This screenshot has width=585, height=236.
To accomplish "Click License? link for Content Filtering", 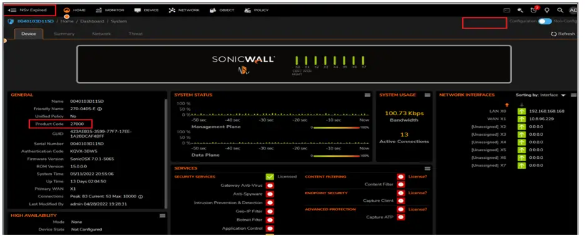I will coord(418,177).
